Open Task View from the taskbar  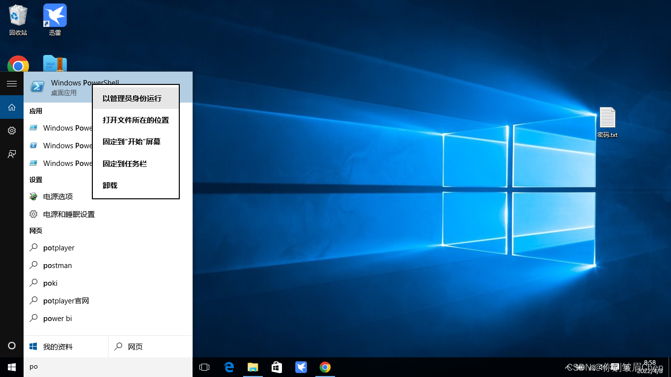coord(204,367)
